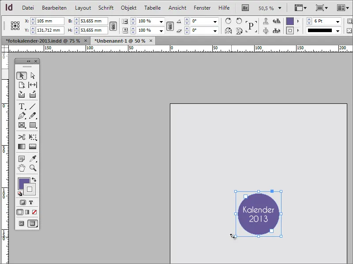The width and height of the screenshot is (353, 264).
Task: Enable formatting affects text button
Action: tap(31, 202)
